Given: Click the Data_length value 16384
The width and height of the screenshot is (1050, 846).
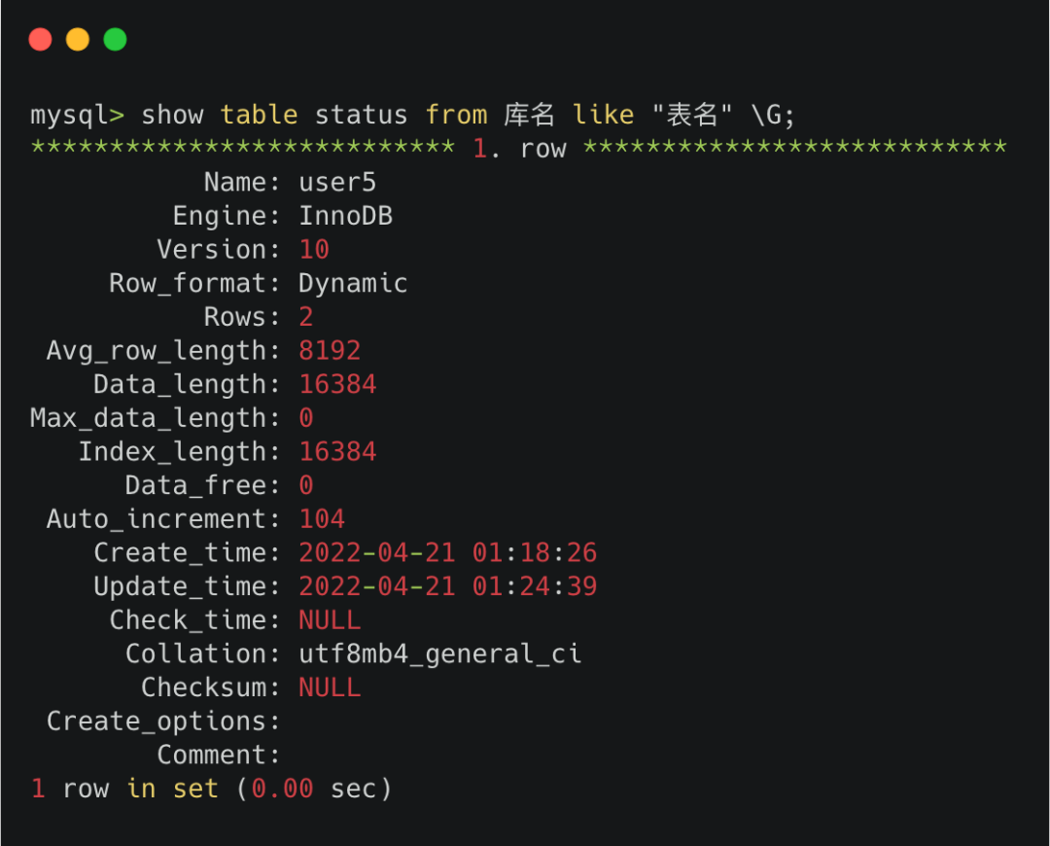Looking at the screenshot, I should 337,385.
